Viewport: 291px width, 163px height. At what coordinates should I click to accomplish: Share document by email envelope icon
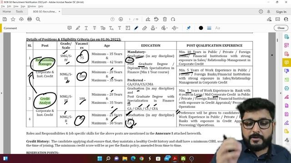coord(278,19)
